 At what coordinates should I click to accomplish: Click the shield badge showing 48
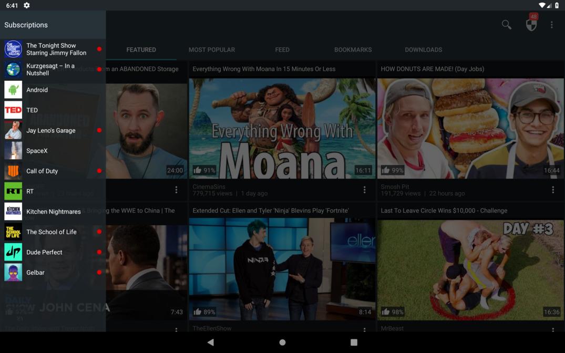click(x=531, y=24)
